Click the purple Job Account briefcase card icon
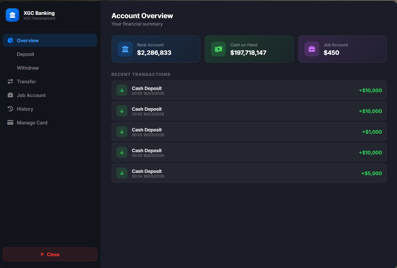Viewport: 397px width, 268px height. (x=312, y=49)
